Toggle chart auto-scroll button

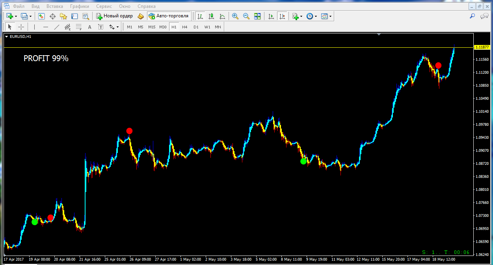point(271,16)
